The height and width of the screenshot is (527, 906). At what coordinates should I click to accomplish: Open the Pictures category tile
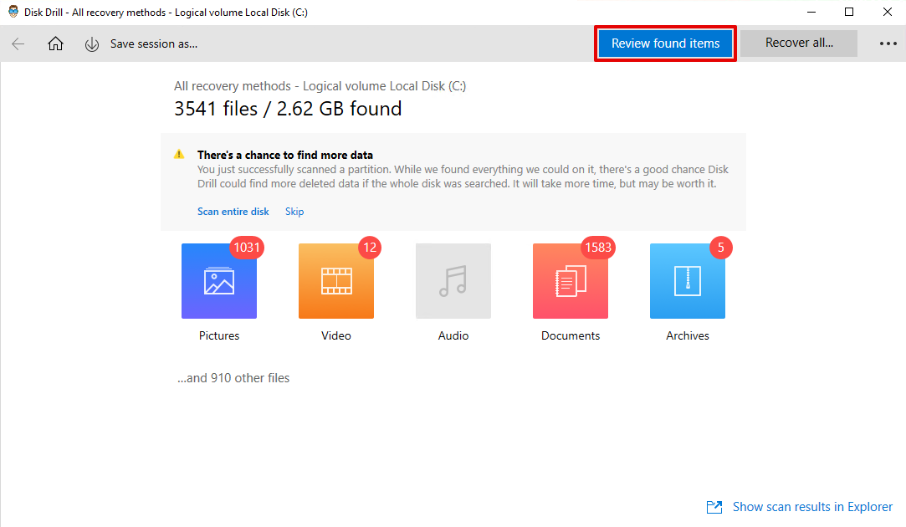coord(219,281)
